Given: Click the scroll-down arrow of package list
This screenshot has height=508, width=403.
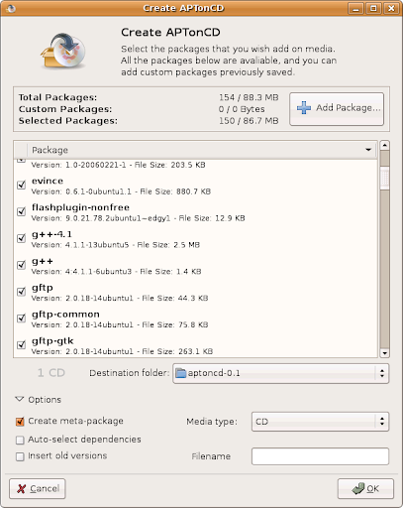Looking at the screenshot, I should (x=384, y=353).
